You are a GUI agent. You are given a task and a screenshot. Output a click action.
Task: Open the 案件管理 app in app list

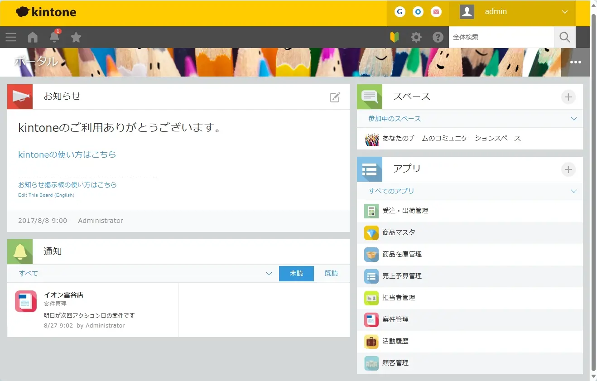470,320
